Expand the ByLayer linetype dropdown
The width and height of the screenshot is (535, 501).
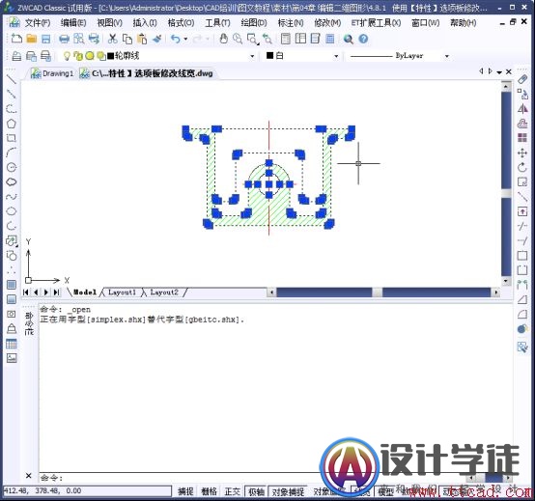[446, 56]
